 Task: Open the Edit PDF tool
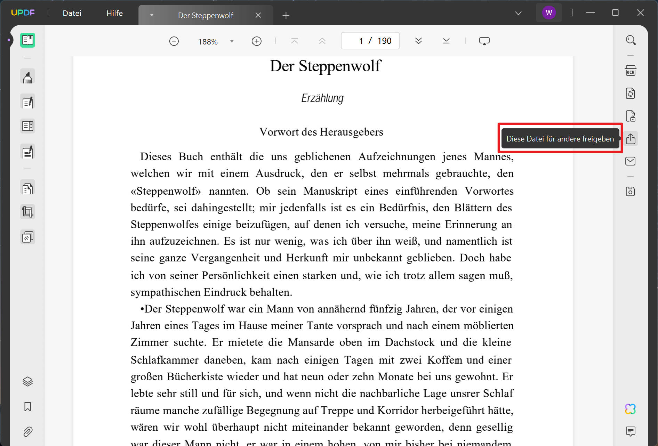(27, 102)
